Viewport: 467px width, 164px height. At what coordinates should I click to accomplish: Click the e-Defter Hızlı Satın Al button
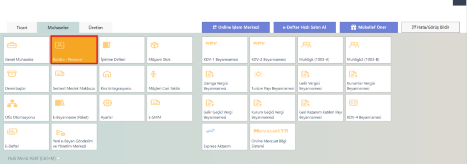pyautogui.click(x=305, y=27)
